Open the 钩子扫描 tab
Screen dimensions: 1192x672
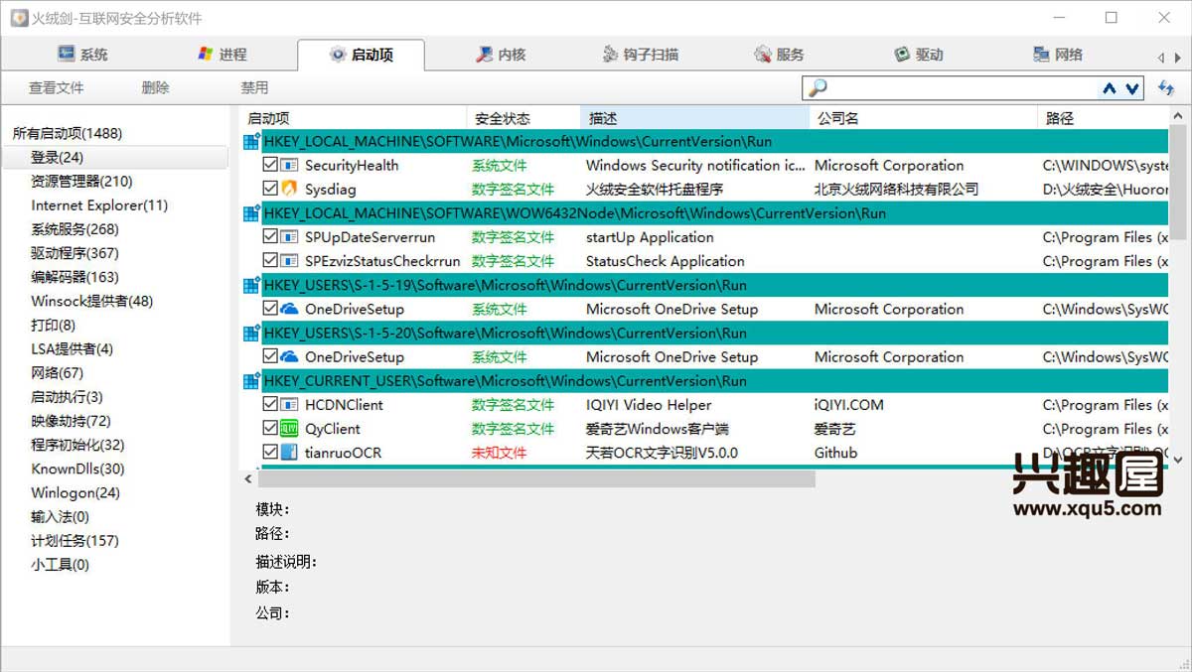640,55
